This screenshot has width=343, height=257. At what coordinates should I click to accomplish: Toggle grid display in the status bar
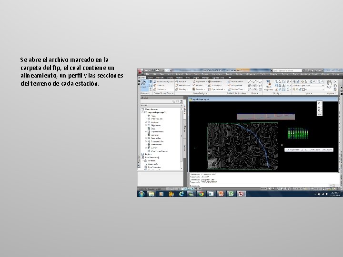[172, 189]
